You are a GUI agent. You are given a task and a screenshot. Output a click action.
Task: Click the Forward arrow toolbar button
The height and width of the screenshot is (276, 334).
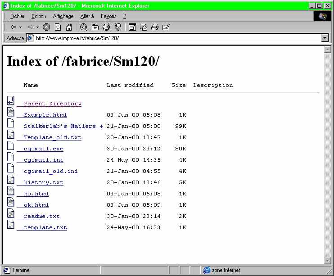pos(31,27)
